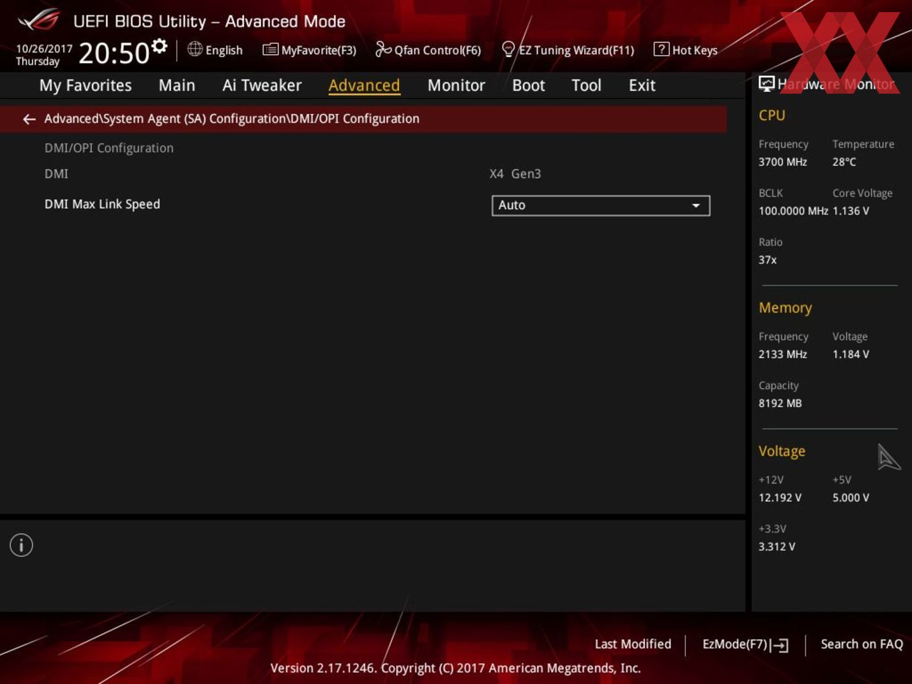Click English language button
Screen dimensions: 912x684
pos(215,50)
